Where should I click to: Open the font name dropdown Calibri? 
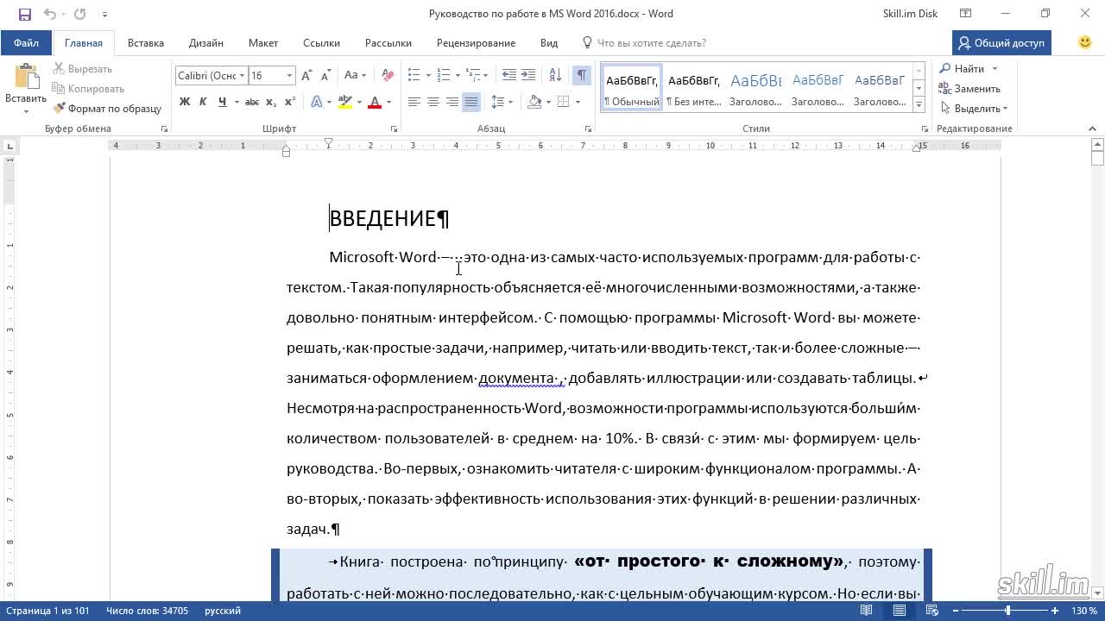243,76
